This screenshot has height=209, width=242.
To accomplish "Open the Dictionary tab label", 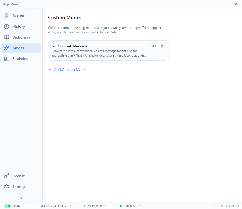I will point(21,37).
